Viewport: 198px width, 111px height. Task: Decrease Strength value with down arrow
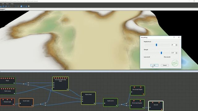tap(176, 53)
